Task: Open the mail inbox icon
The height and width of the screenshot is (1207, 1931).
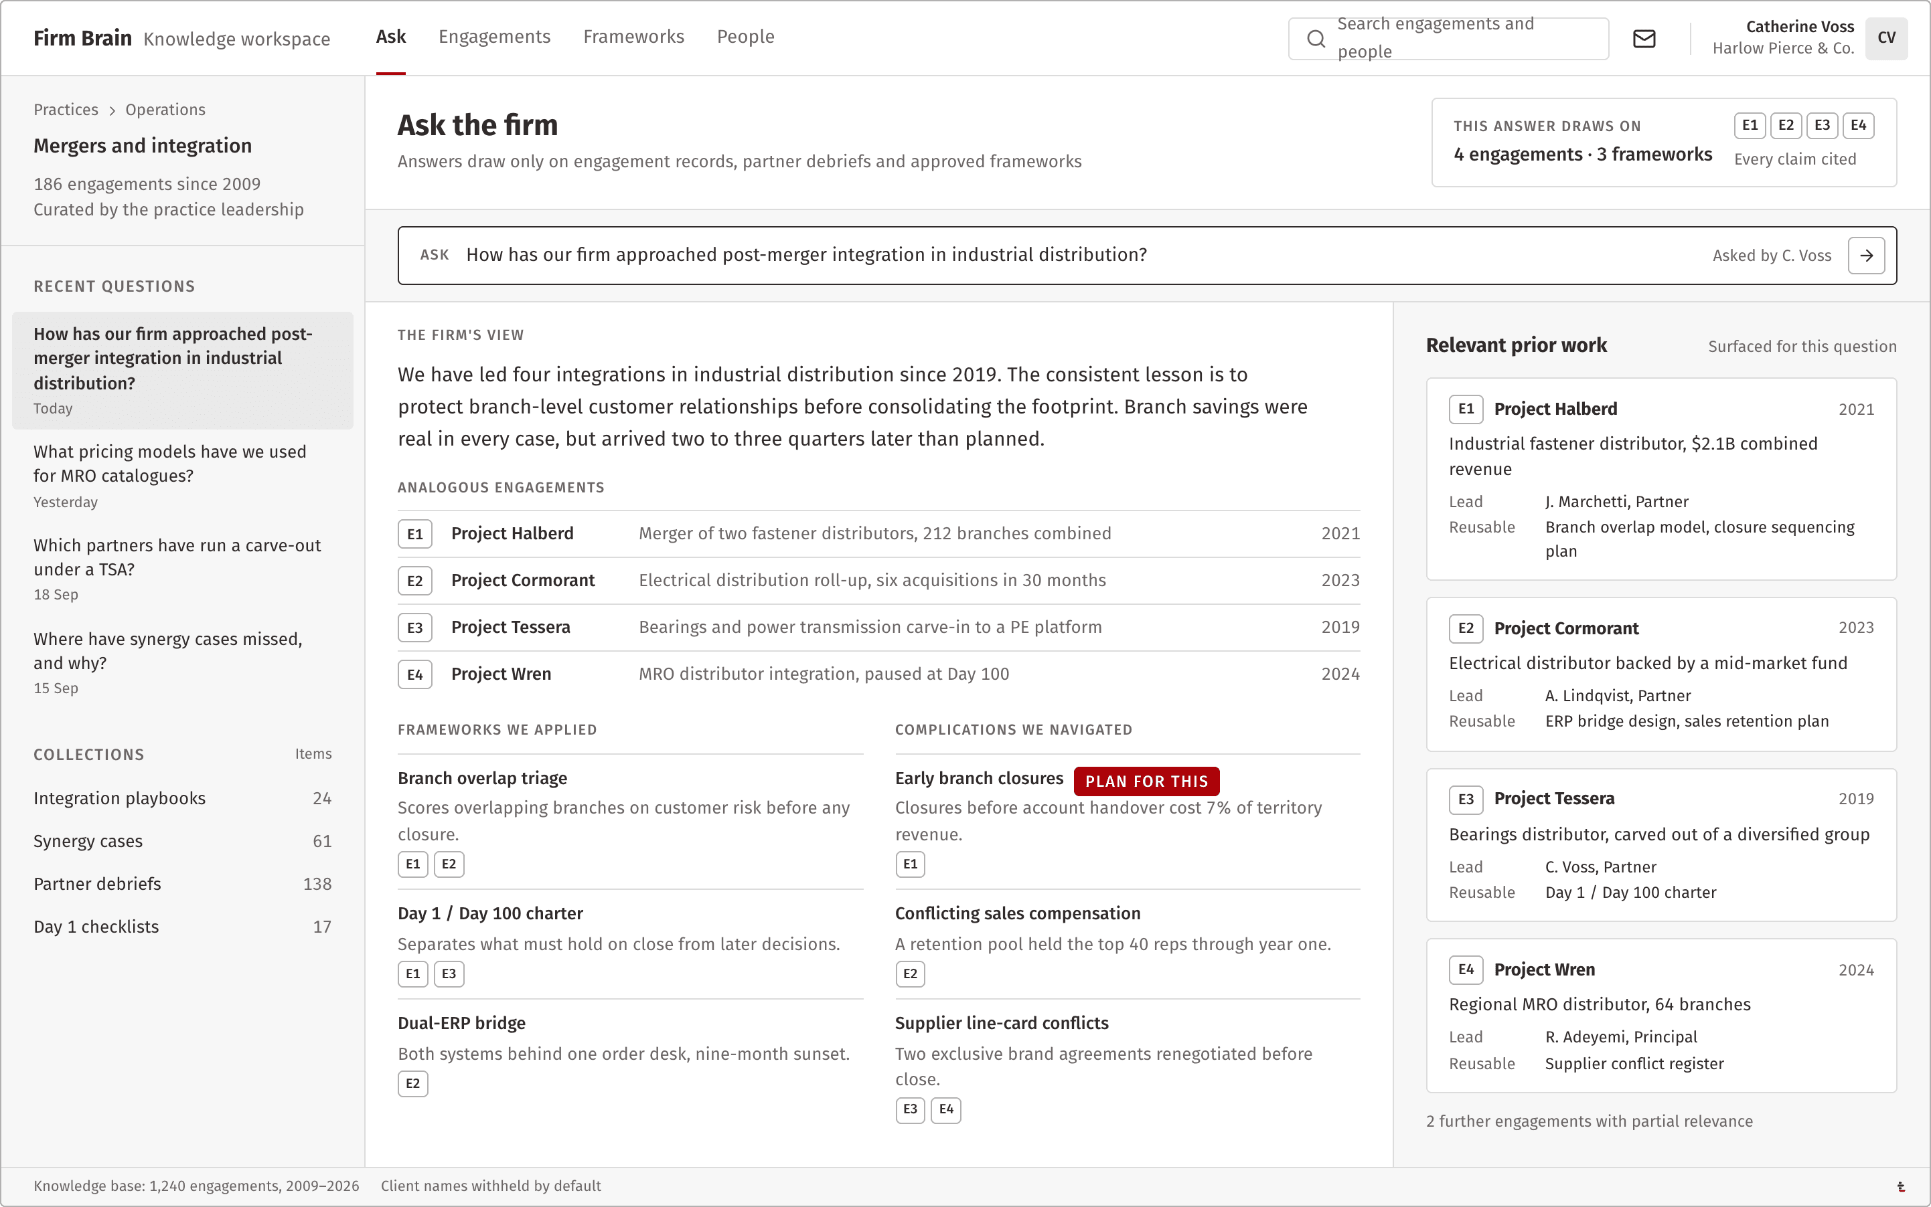Action: (x=1643, y=38)
